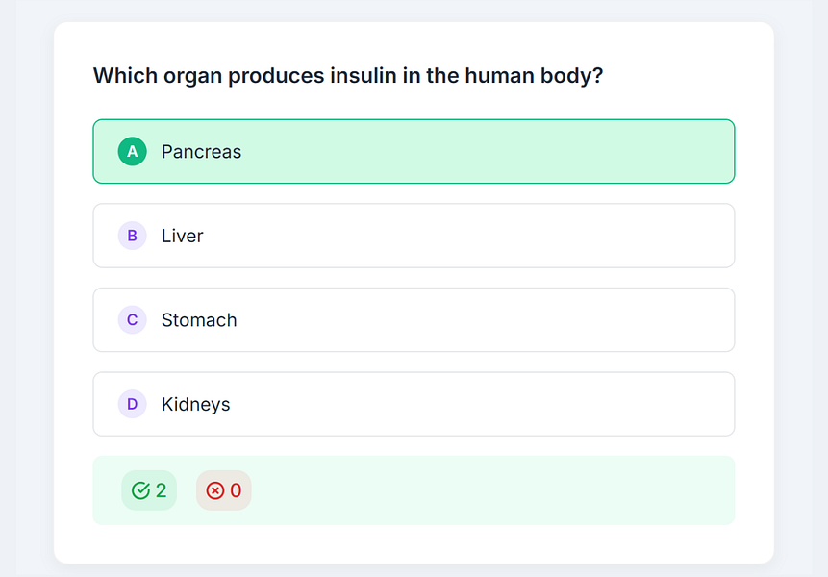Viewport: 828px width, 577px height.
Task: Choose Pancreas as the answer
Action: [x=414, y=151]
